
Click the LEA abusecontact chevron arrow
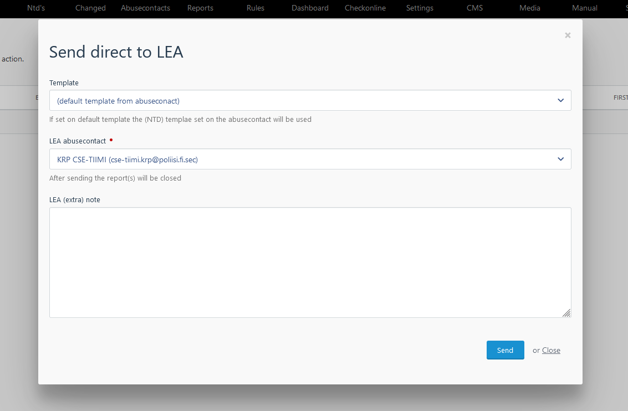pos(560,160)
